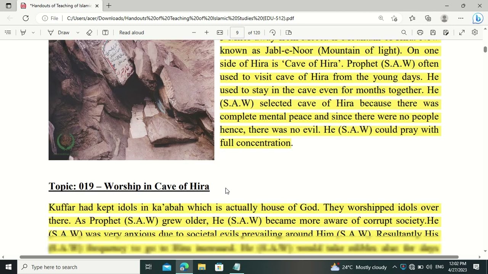
Task: Zoom in on the PDF
Action: tap(207, 32)
